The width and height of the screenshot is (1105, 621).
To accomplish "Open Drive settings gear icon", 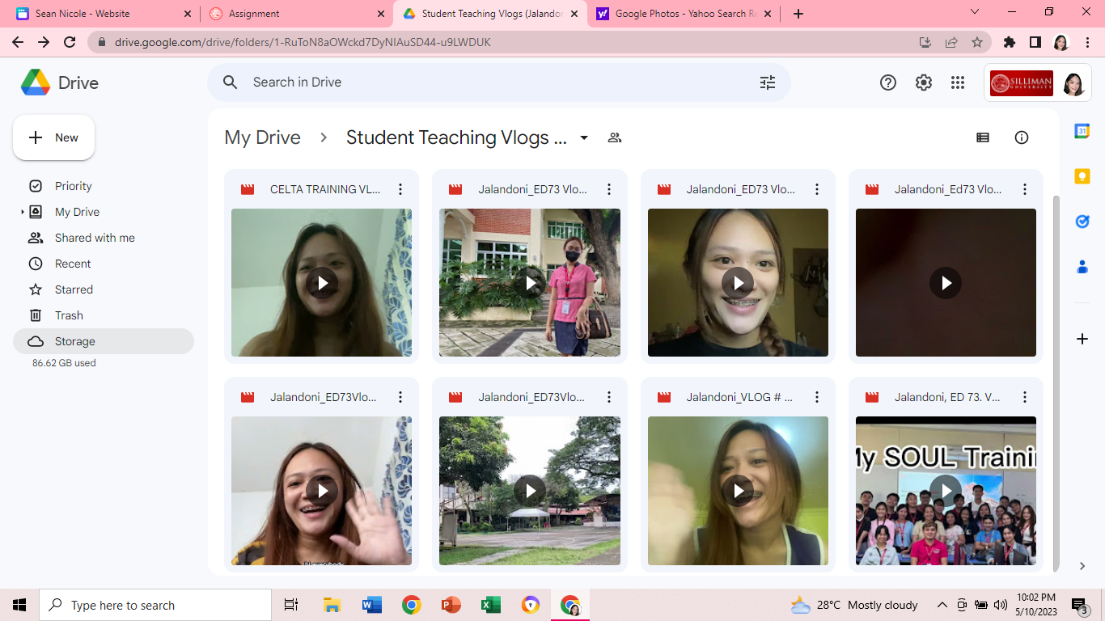I will pos(923,82).
